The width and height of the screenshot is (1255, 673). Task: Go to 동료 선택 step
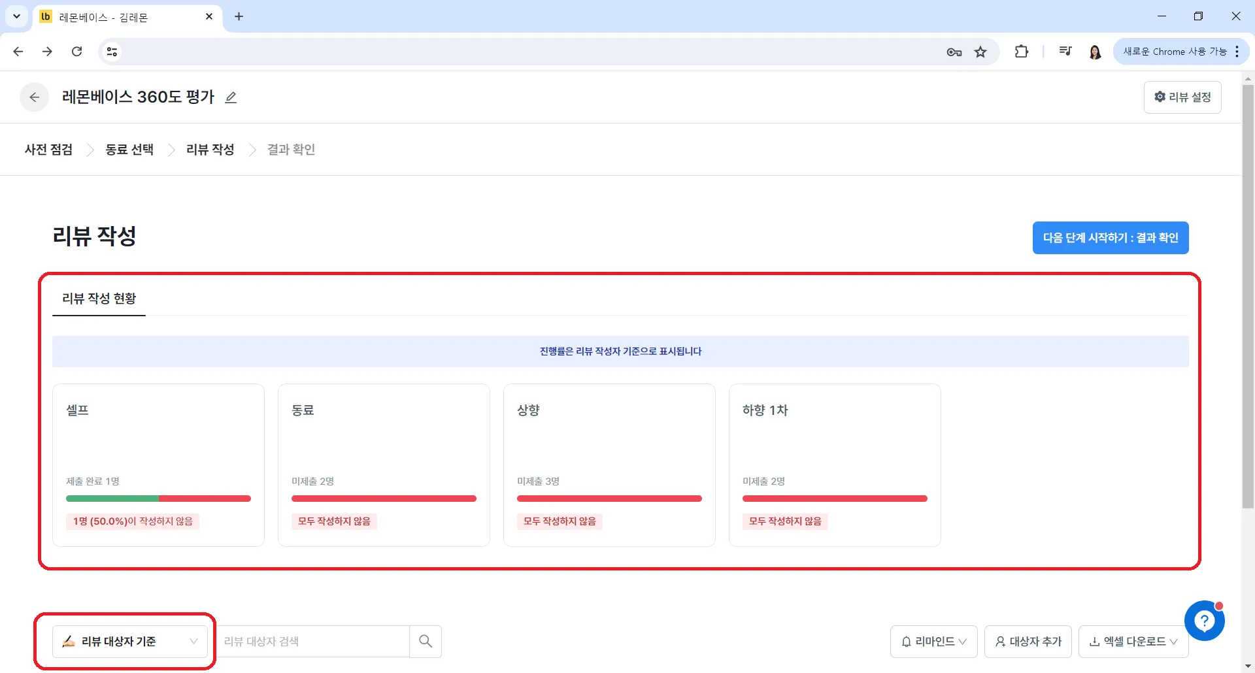click(129, 150)
